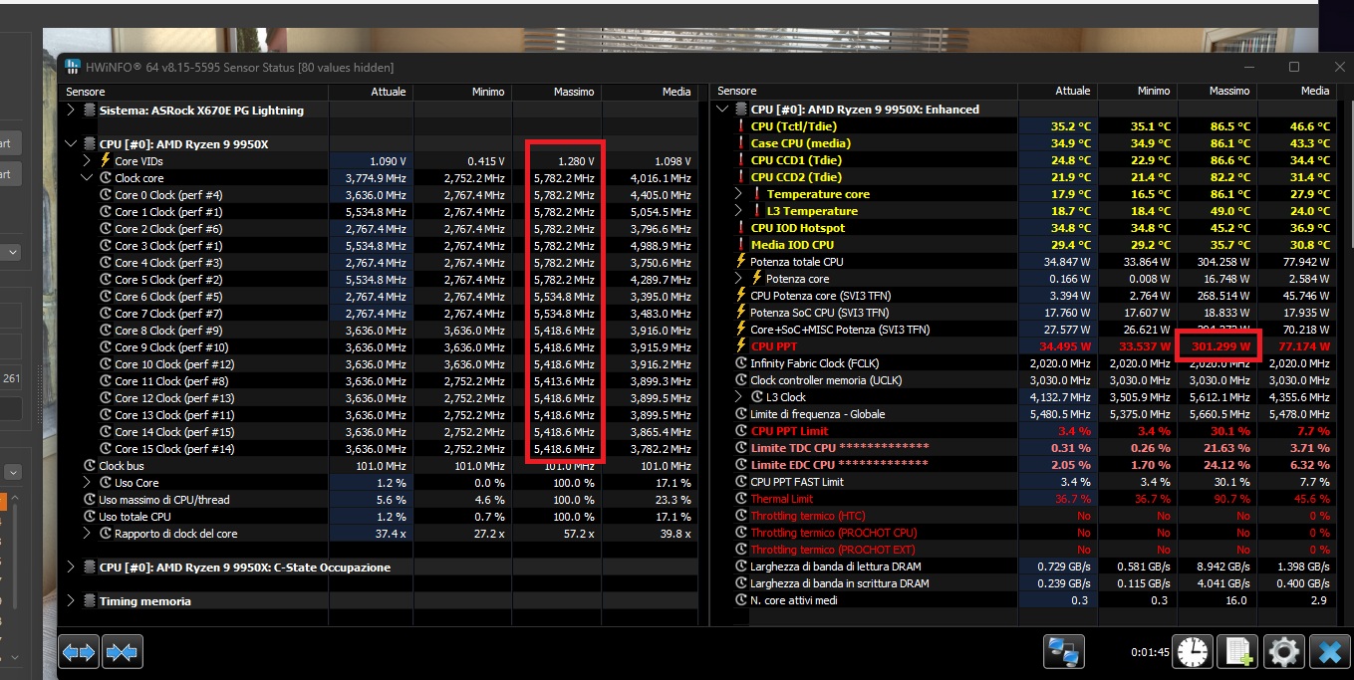Select the CPU PPT FAST Limit row

1023,482
